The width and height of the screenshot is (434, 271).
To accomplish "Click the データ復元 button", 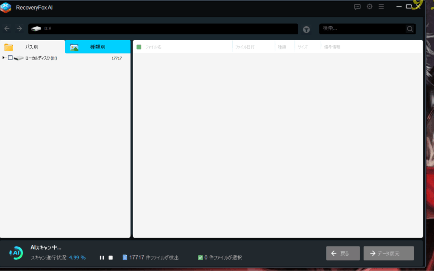I will 388,253.
